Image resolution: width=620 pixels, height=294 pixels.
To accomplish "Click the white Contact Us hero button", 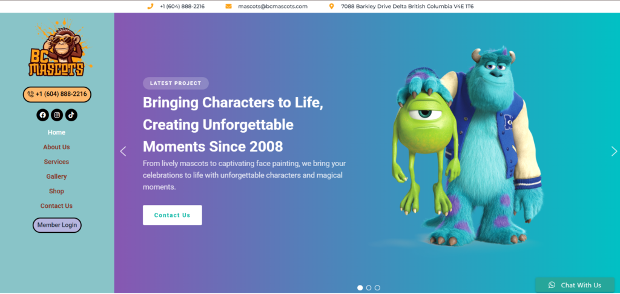I will [x=173, y=215].
